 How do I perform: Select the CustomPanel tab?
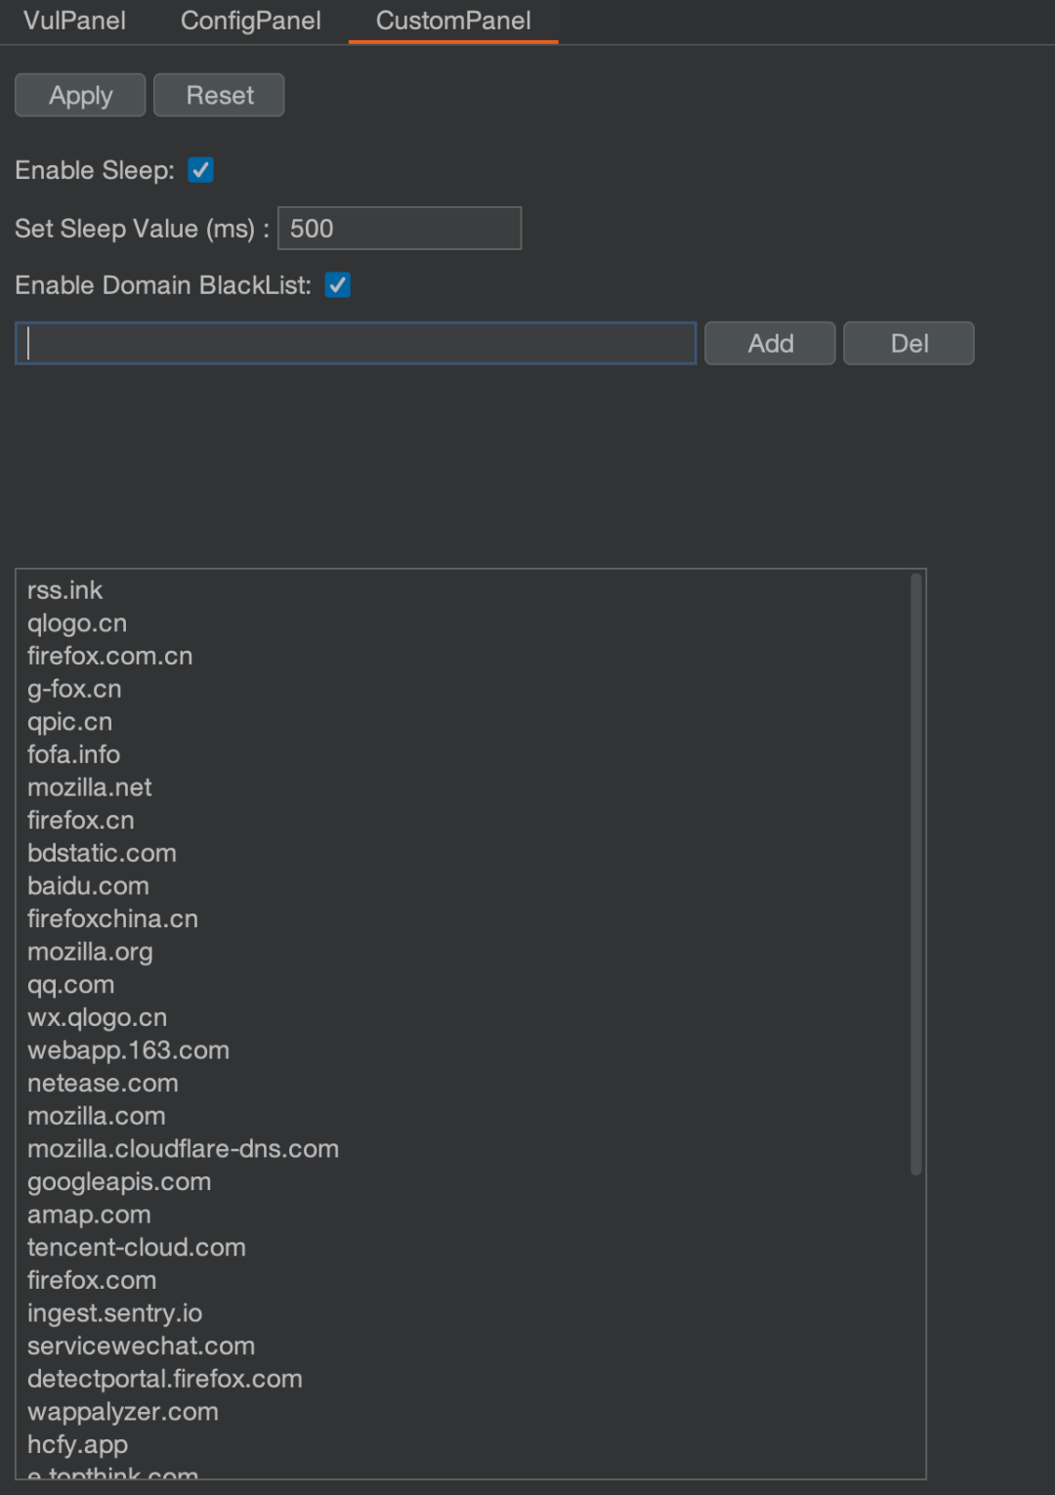(x=453, y=21)
